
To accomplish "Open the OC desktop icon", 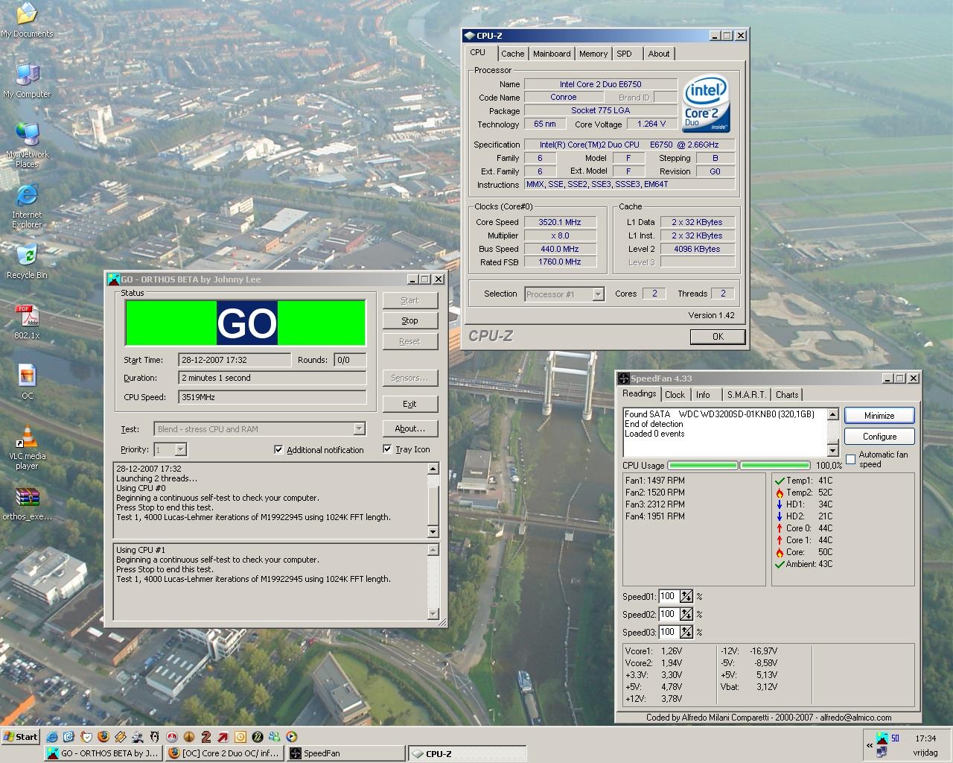I will coord(27,376).
